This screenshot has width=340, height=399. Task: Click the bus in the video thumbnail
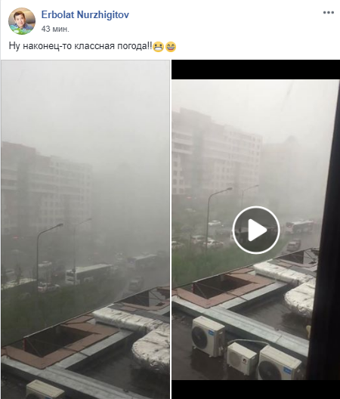[299, 227]
